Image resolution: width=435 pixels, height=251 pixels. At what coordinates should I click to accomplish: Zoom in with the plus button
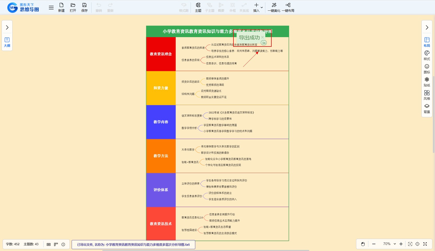tap(401, 244)
